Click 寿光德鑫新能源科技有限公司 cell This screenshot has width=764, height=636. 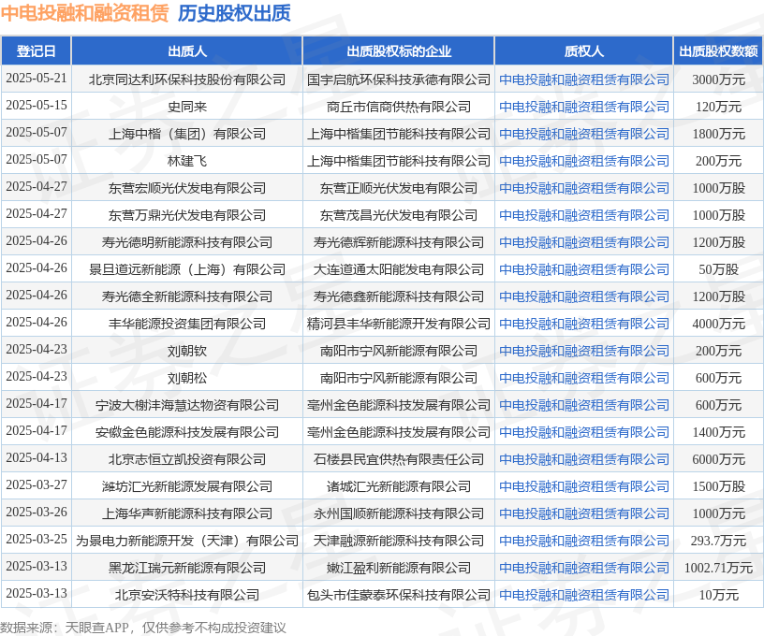399,296
